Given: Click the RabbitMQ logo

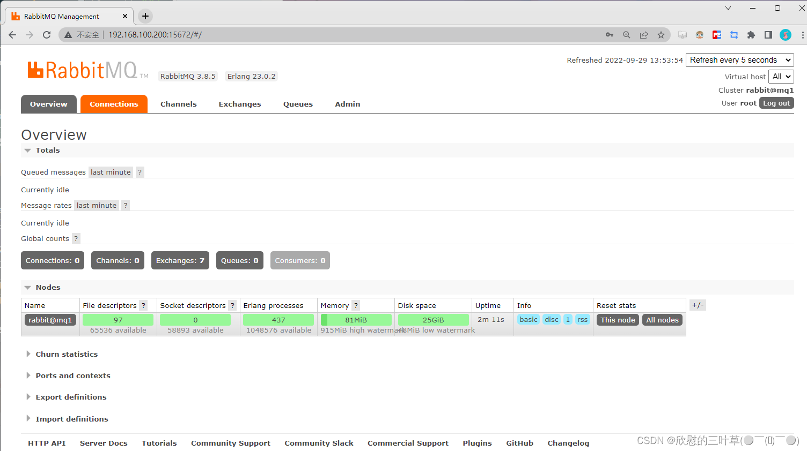Looking at the screenshot, I should point(88,70).
